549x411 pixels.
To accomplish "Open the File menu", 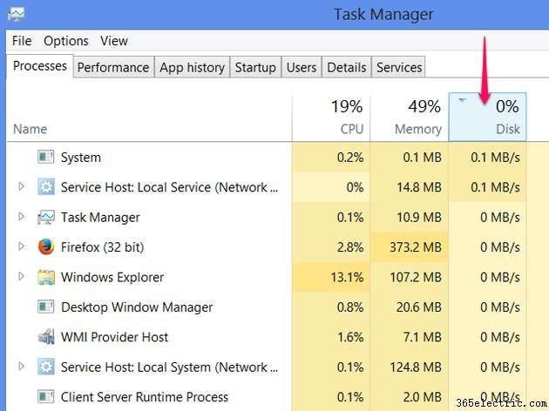I will (22, 41).
